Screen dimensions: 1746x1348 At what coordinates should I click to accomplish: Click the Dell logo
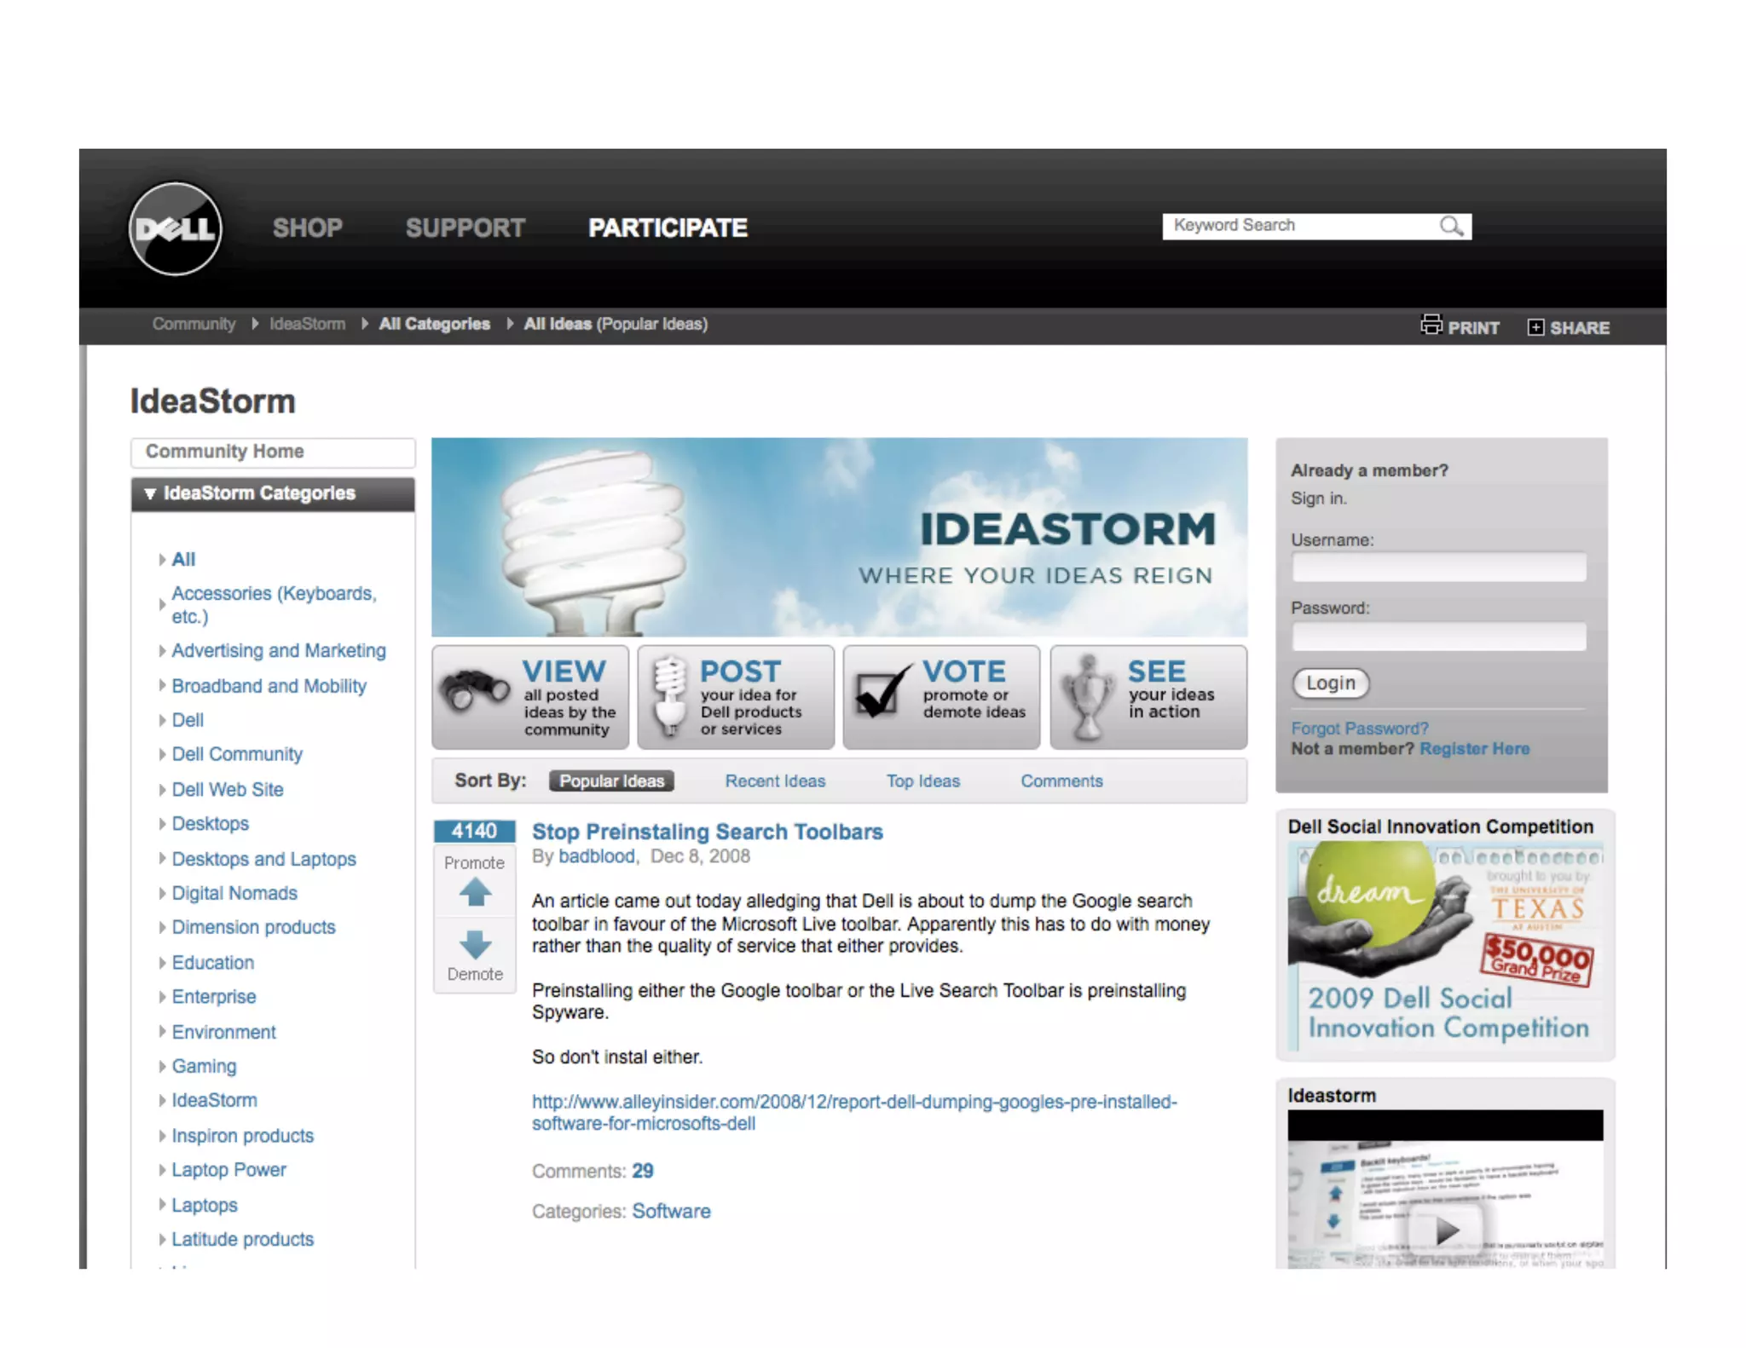pyautogui.click(x=176, y=228)
